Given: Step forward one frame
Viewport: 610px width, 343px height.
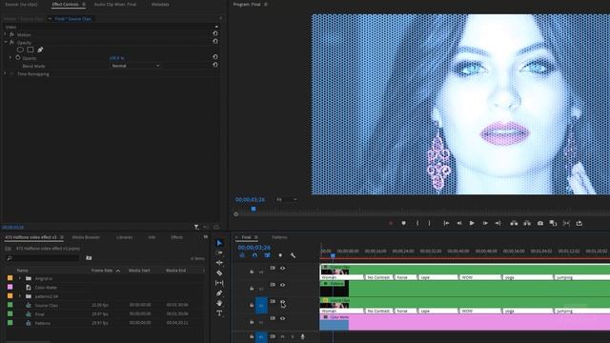Looking at the screenshot, I should click(485, 223).
